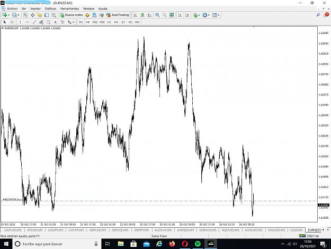
Task: Open the gold MetaEditor icon
Action: (87, 15)
